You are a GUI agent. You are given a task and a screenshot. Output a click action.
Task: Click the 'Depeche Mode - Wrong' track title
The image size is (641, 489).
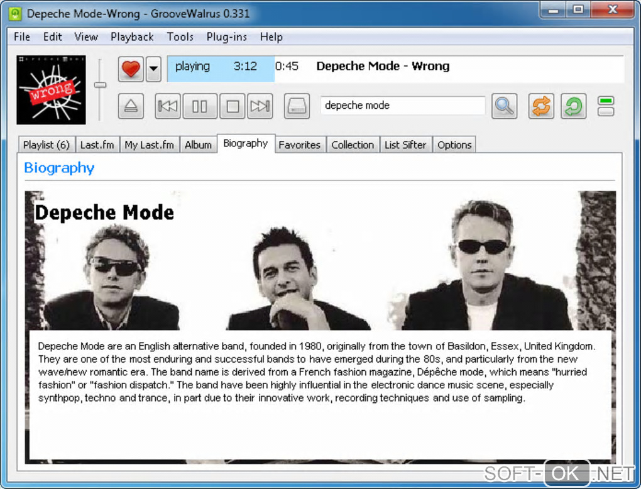383,66
